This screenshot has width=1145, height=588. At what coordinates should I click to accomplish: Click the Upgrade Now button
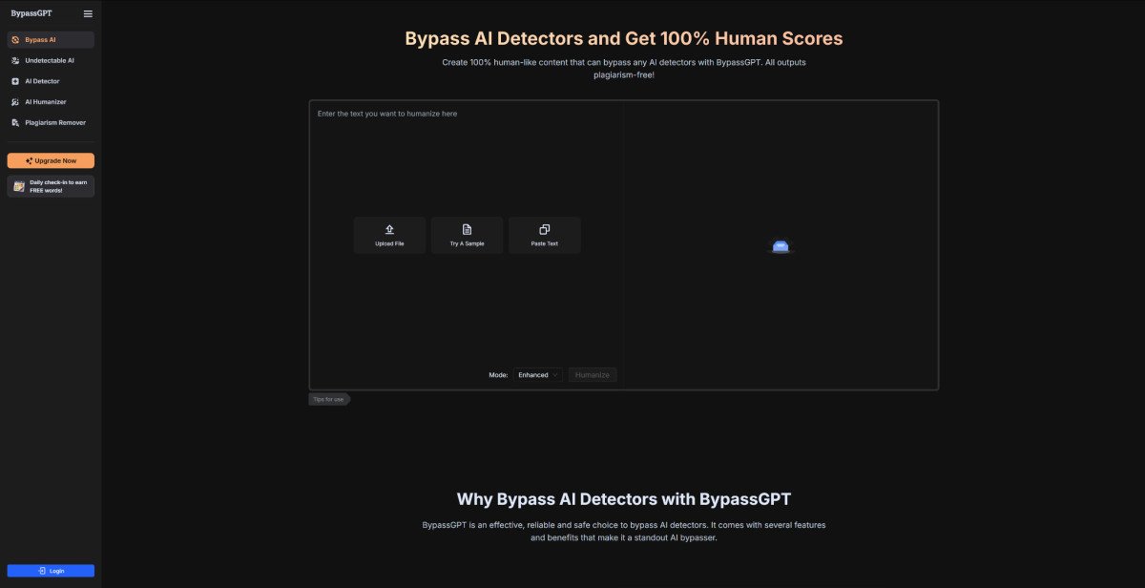click(x=51, y=159)
